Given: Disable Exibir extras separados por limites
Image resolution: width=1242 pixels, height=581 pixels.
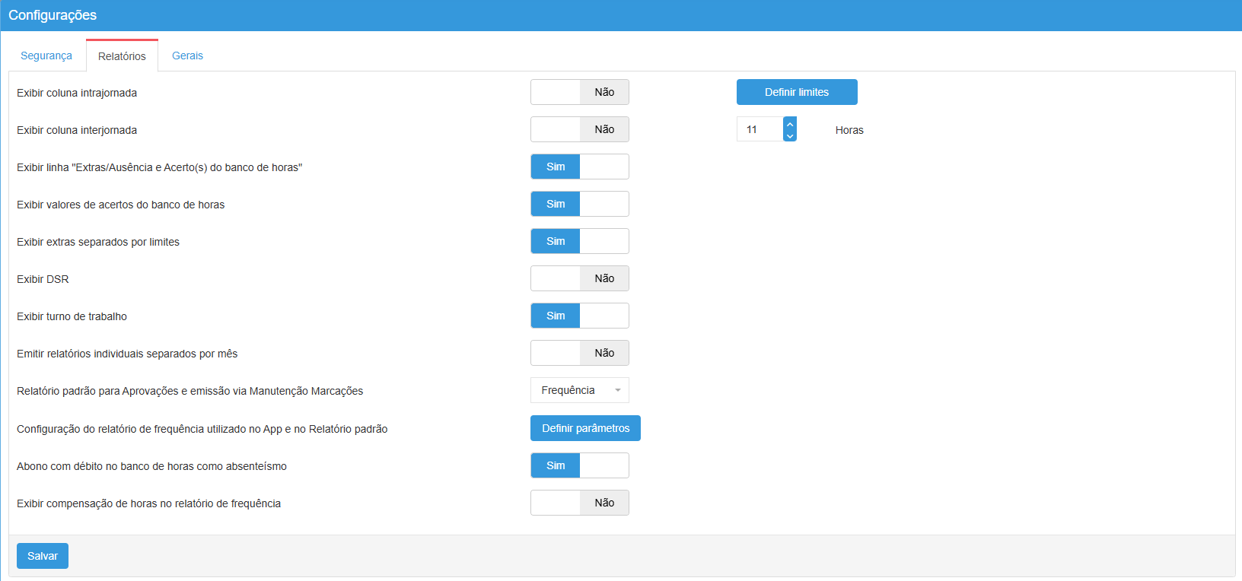Looking at the screenshot, I should (x=579, y=241).
